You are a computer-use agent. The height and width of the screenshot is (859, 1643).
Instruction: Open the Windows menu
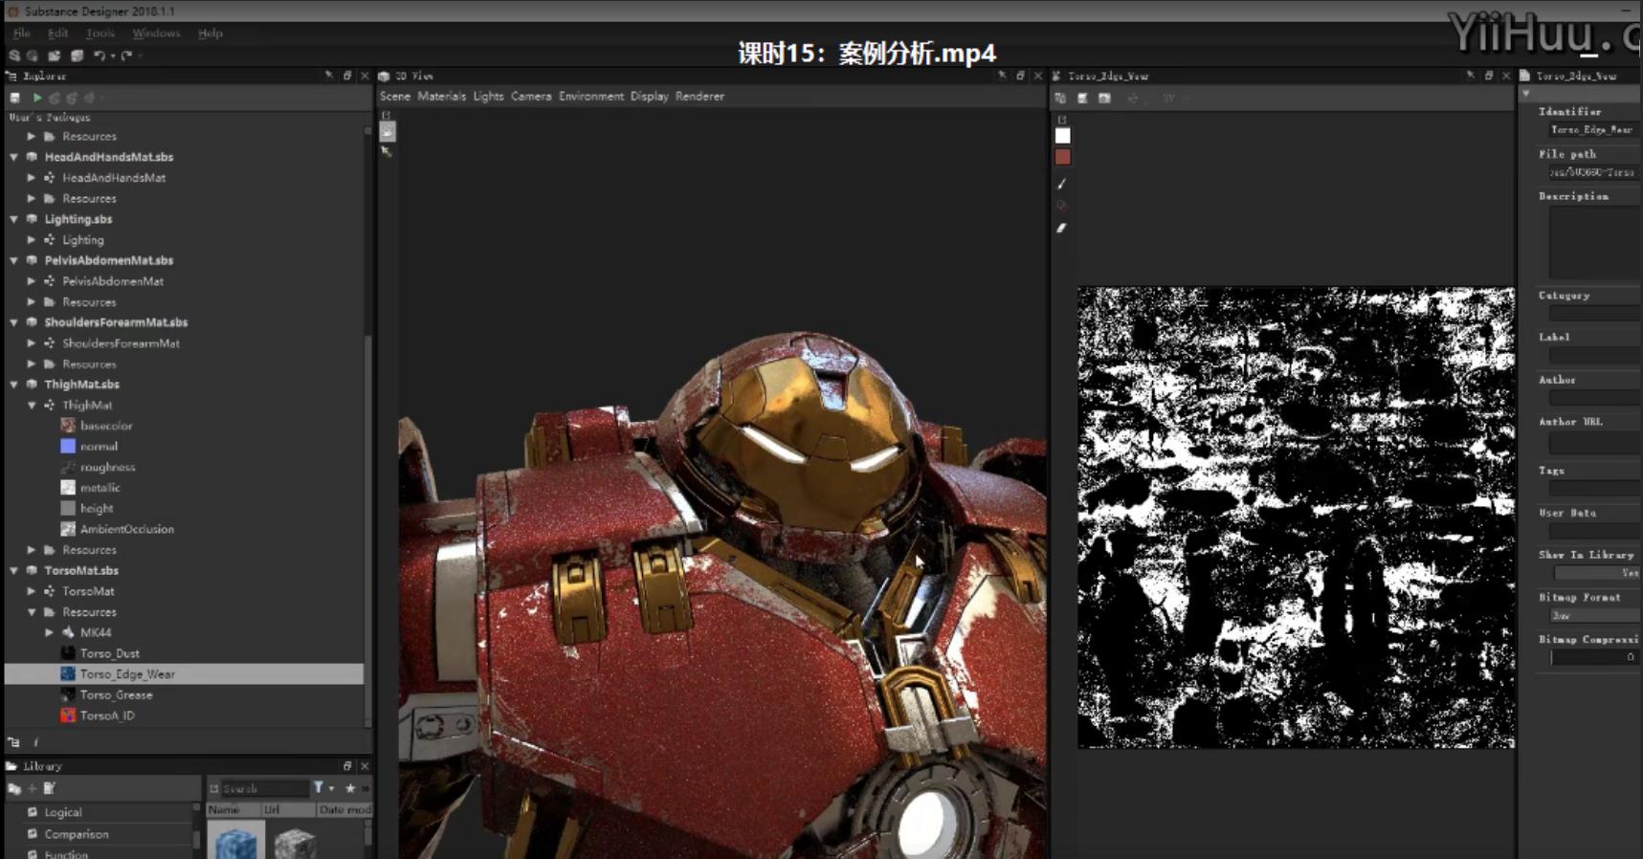[156, 33]
